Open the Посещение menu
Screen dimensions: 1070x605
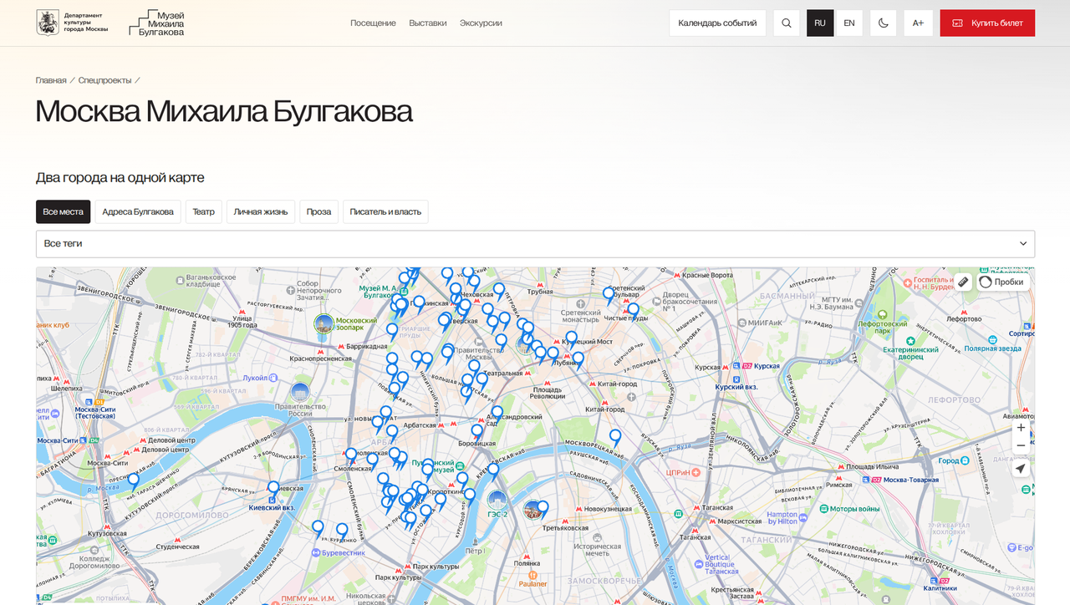coord(373,23)
